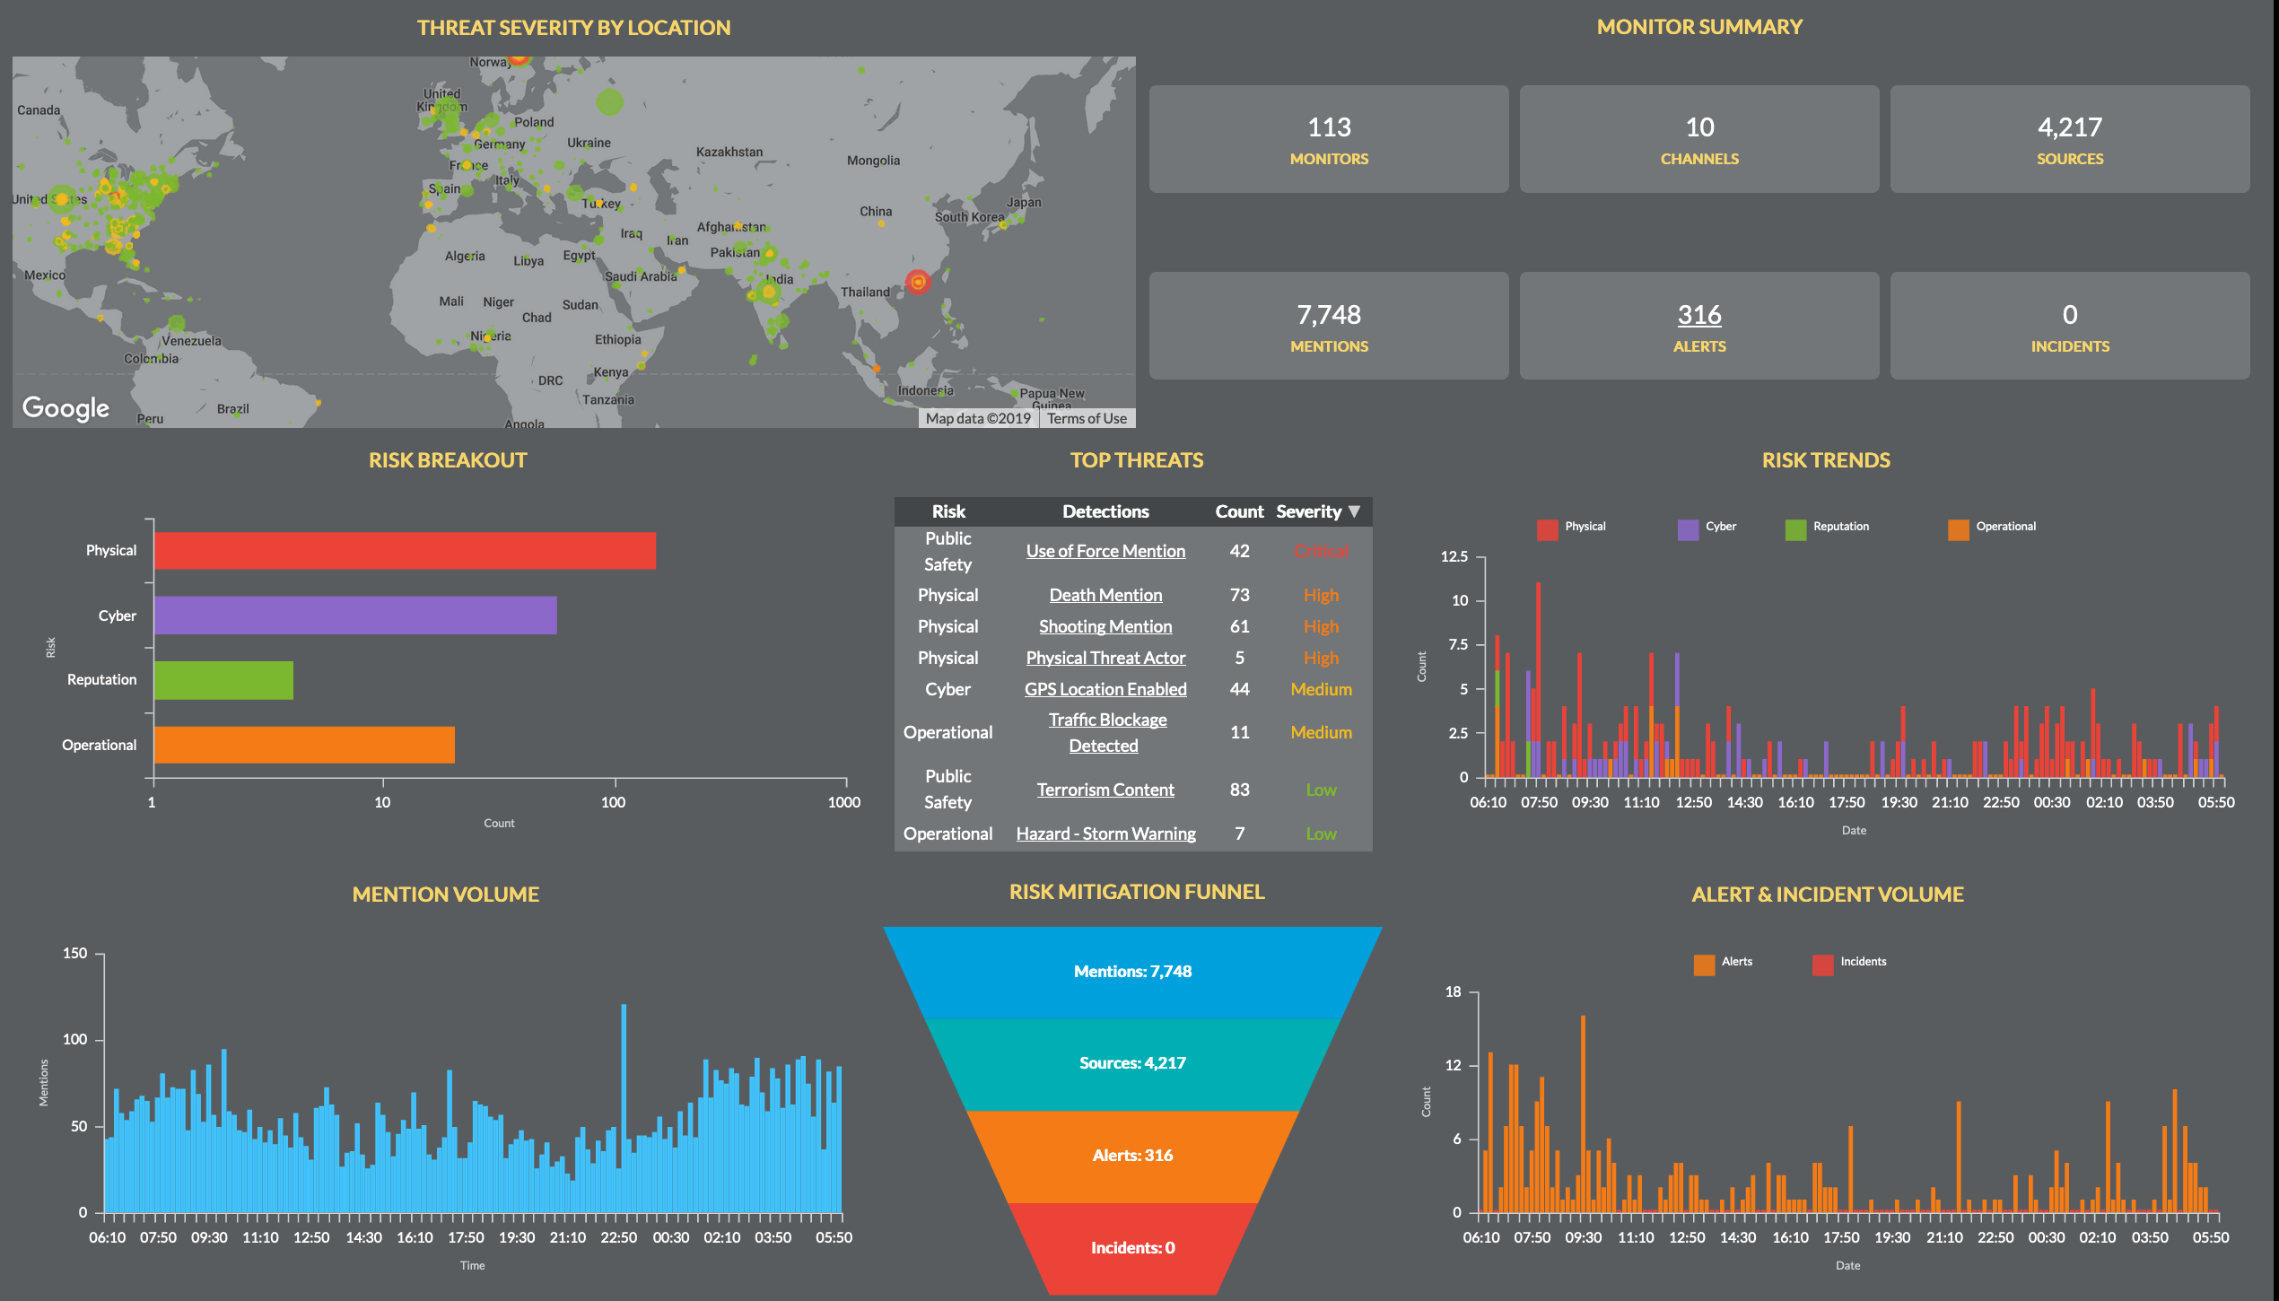Sort the table by the Count column header
This screenshot has width=2279, height=1301.
pos(1238,511)
